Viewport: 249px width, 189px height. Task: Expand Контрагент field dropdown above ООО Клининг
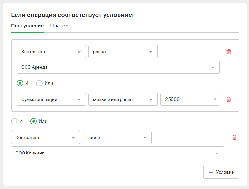pos(45,137)
